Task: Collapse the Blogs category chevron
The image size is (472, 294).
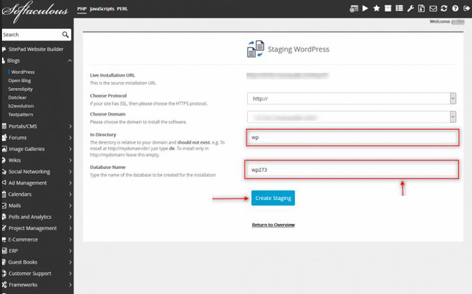Action: pyautogui.click(x=70, y=61)
